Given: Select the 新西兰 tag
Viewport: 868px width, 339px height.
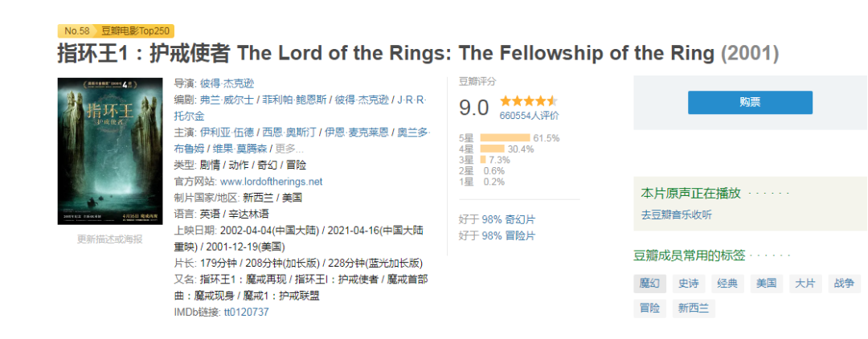Looking at the screenshot, I should point(693,308).
